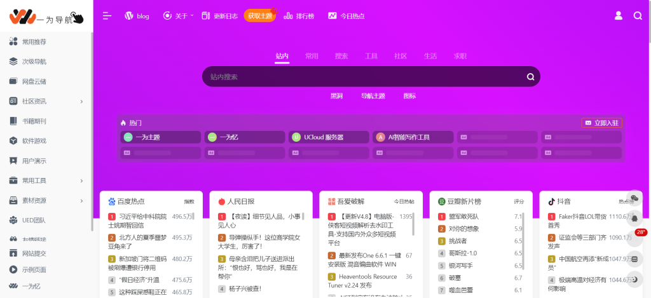Expand the 常用工具 sidebar submenu
Screen dimensions: 651x298
pos(81,180)
